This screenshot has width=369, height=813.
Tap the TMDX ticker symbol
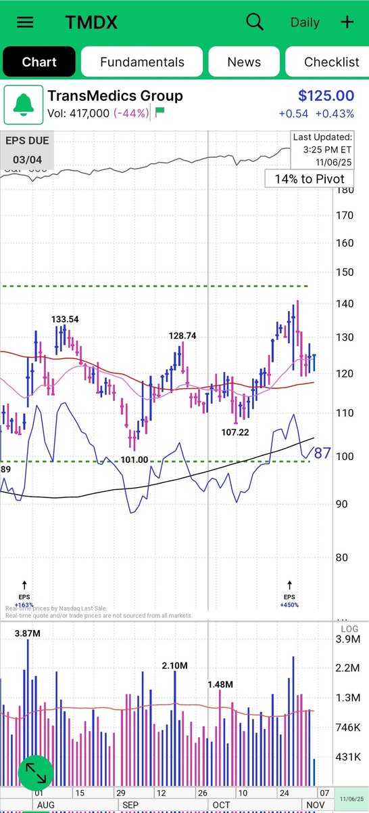pyautogui.click(x=91, y=22)
